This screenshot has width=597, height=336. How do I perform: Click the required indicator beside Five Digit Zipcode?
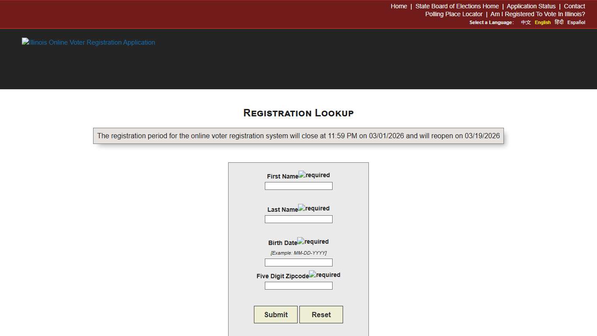(x=325, y=274)
